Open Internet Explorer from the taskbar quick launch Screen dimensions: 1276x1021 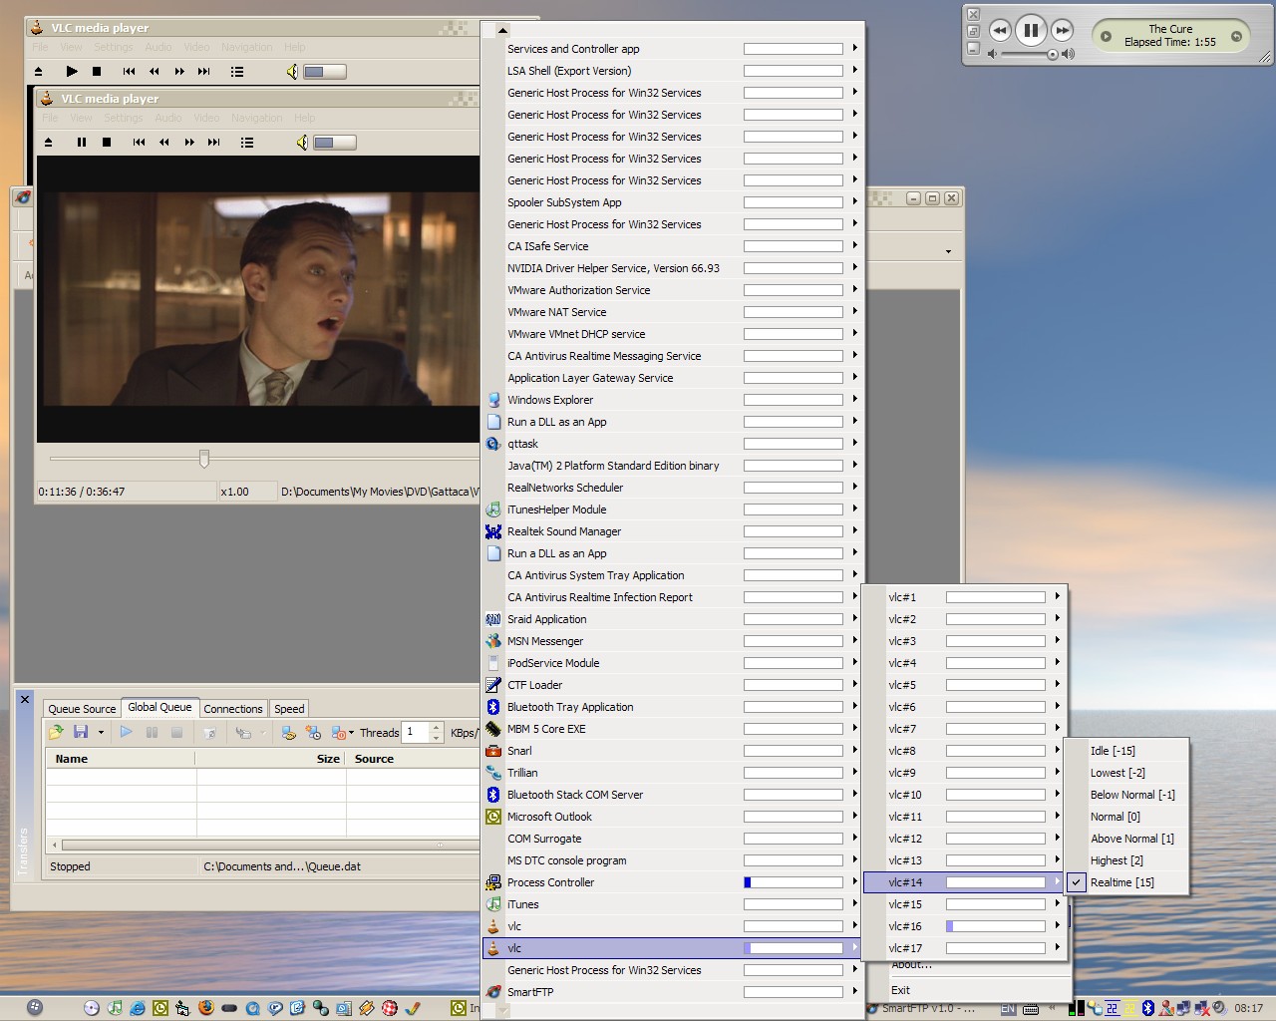(138, 1008)
